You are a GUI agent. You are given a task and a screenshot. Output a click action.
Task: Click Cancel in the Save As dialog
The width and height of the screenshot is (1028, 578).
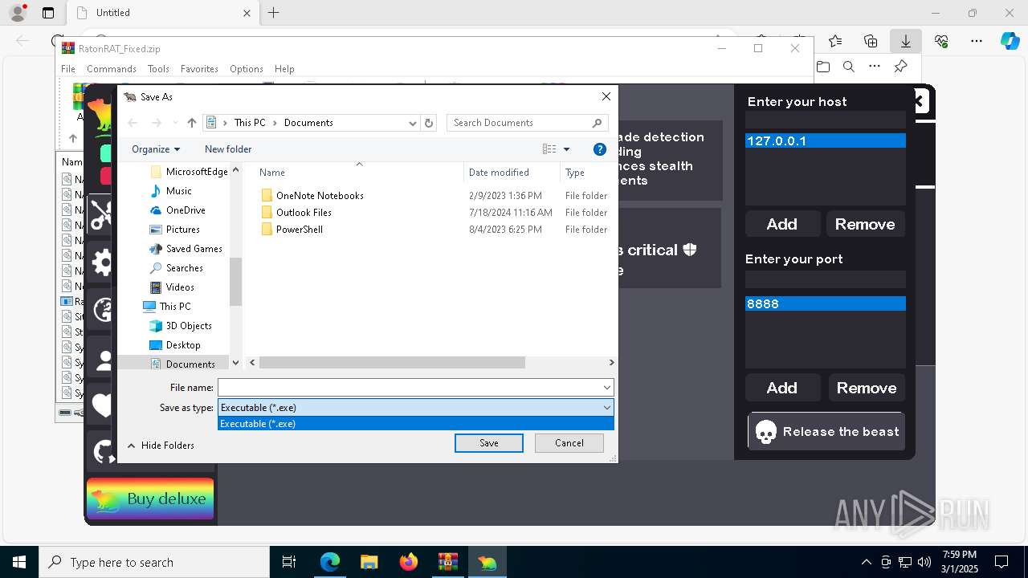pyautogui.click(x=569, y=443)
